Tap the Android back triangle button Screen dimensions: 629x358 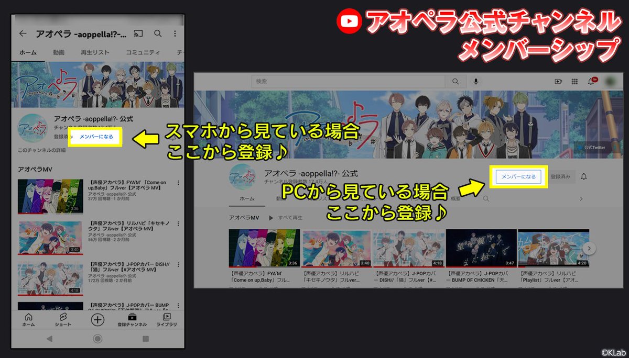pos(50,339)
